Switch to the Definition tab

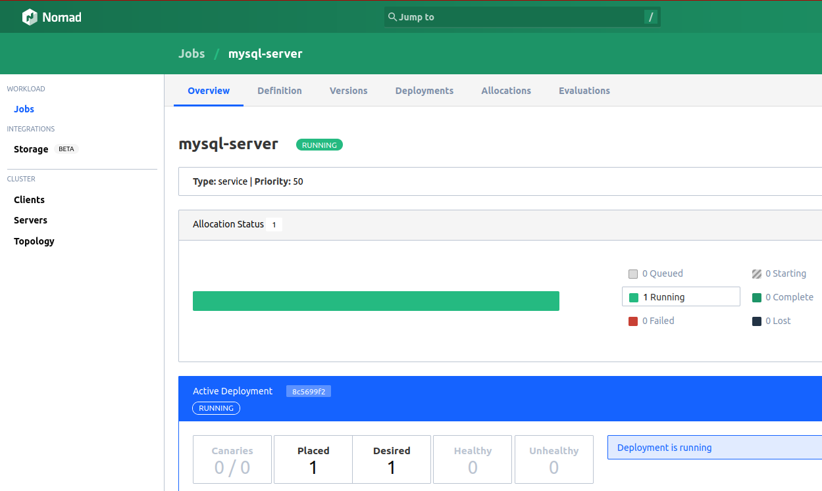tap(280, 91)
